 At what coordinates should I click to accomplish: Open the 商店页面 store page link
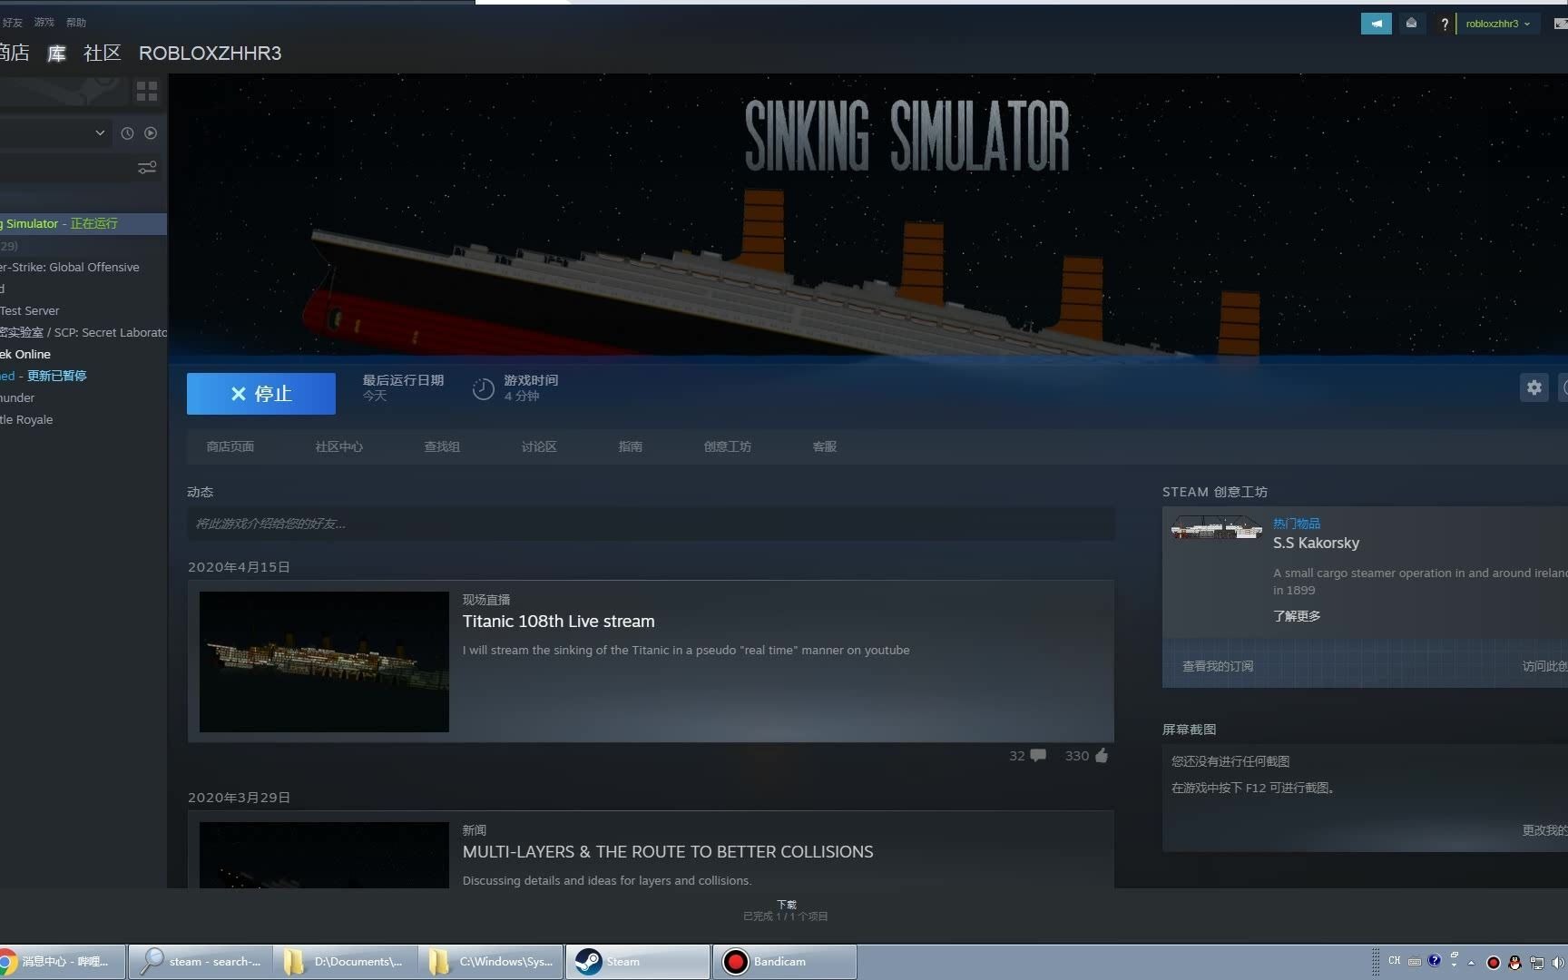pos(230,446)
